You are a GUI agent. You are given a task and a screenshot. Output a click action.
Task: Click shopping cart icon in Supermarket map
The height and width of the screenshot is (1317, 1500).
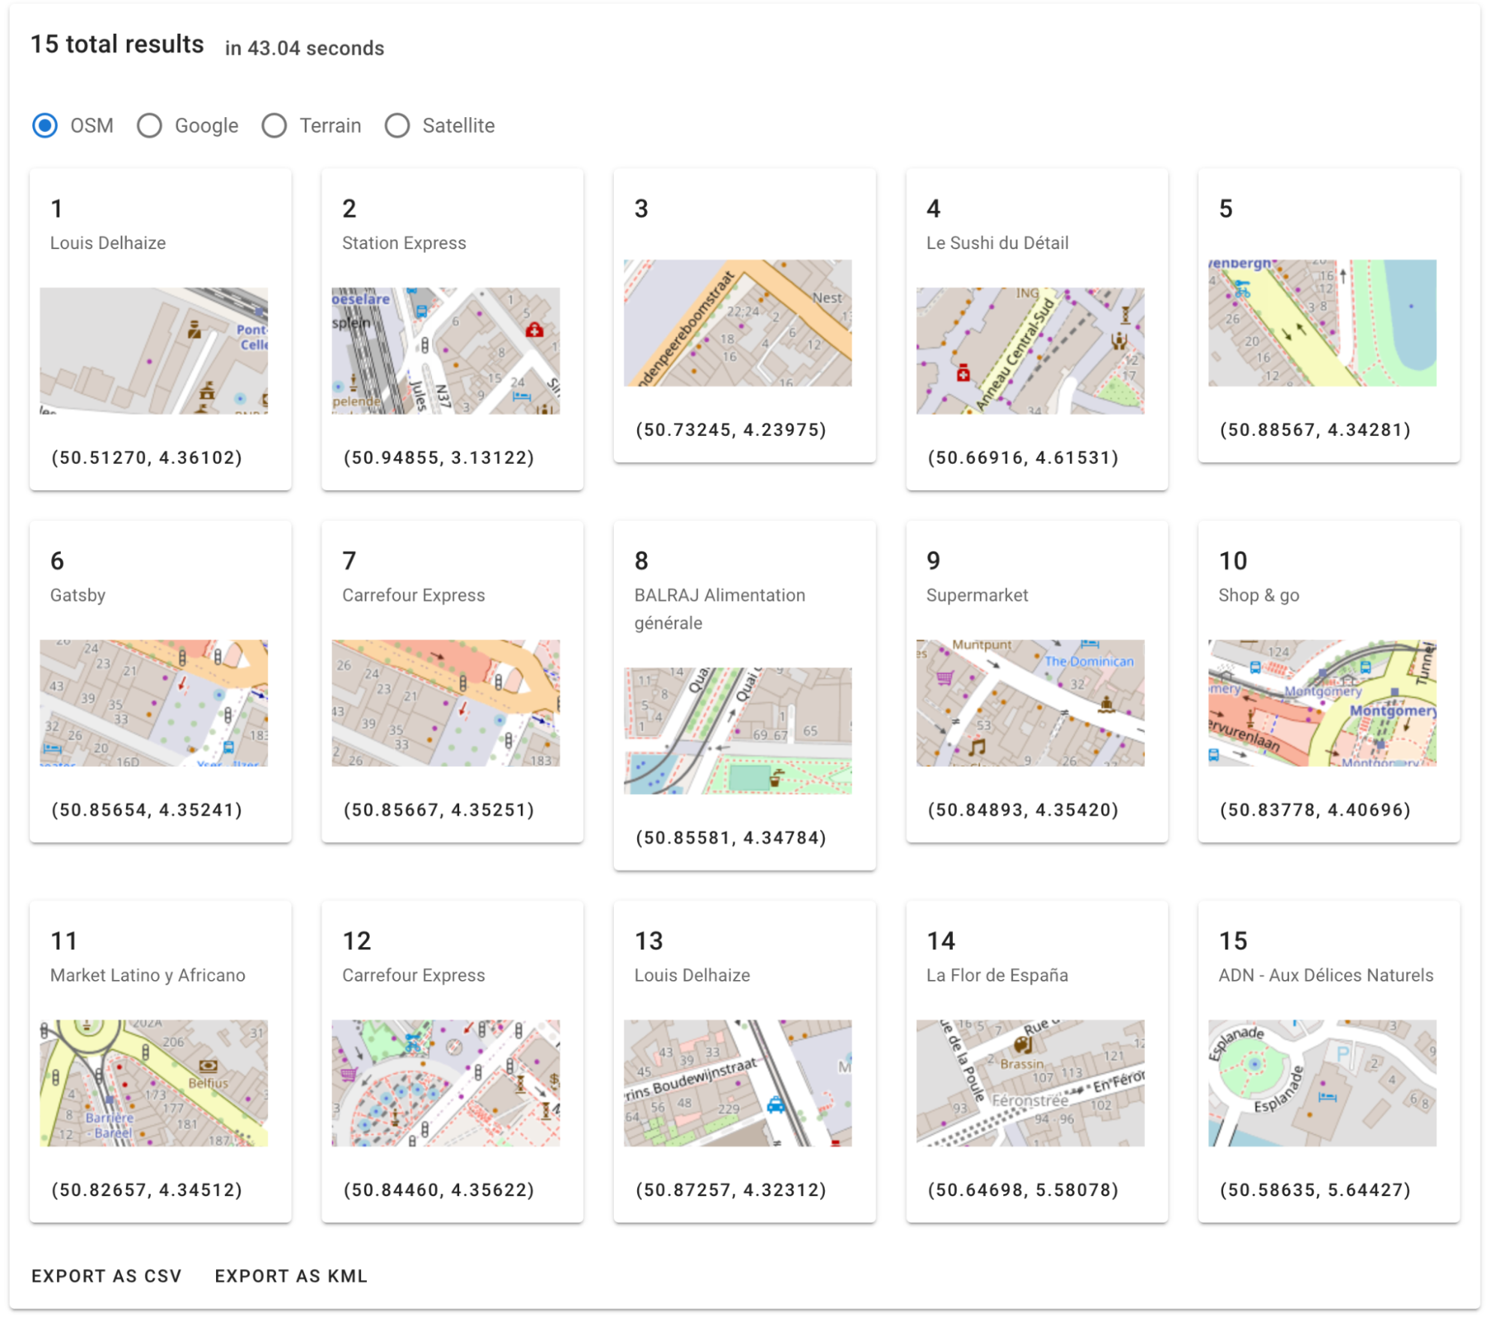click(x=945, y=678)
